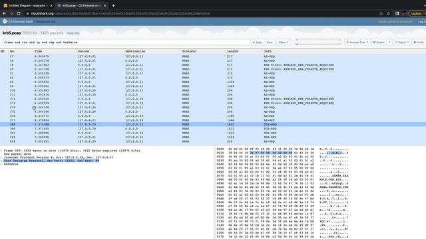Viewport: 426px width, 239px height.
Task: View site information lock icon
Action: point(27,13)
